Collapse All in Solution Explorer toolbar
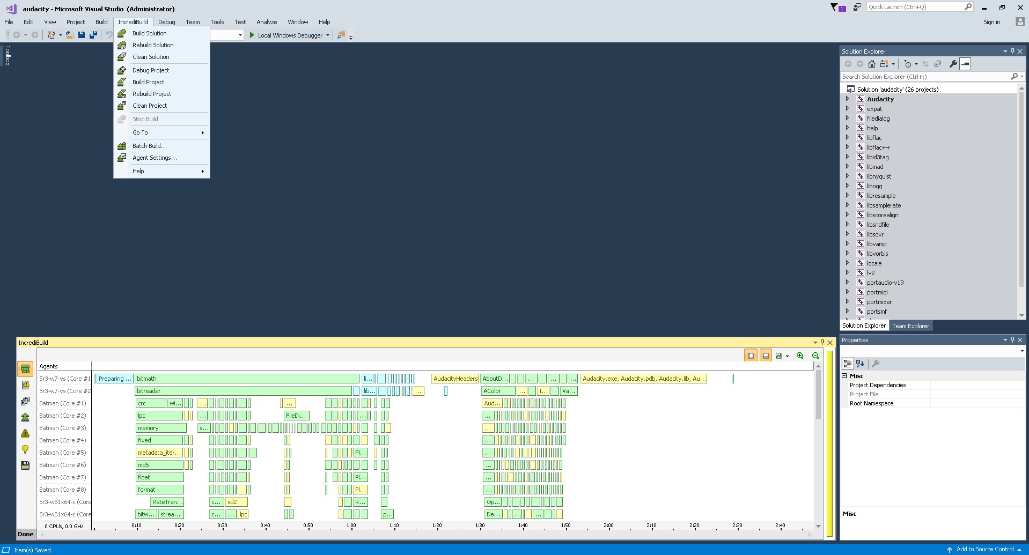This screenshot has width=1029, height=555. (937, 64)
